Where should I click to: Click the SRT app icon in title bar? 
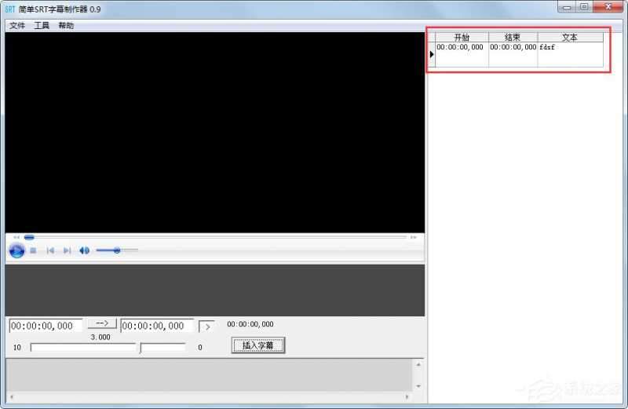(x=10, y=9)
